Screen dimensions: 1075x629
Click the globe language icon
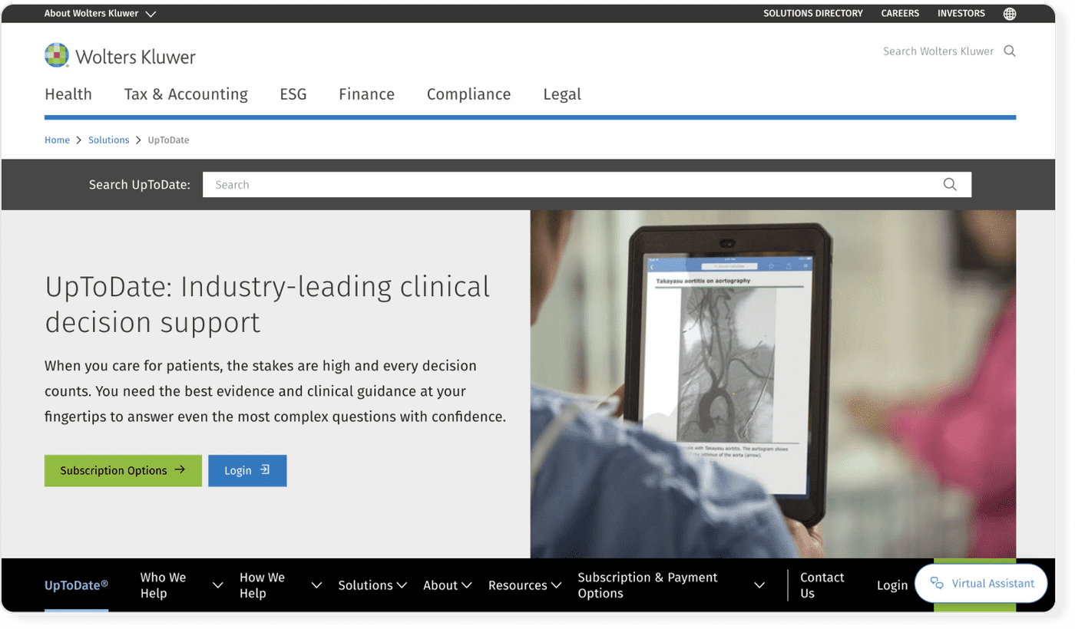coord(1010,13)
